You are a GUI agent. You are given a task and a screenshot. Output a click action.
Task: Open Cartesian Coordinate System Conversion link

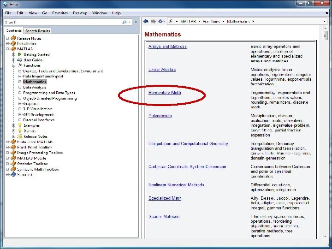[x=187, y=166]
